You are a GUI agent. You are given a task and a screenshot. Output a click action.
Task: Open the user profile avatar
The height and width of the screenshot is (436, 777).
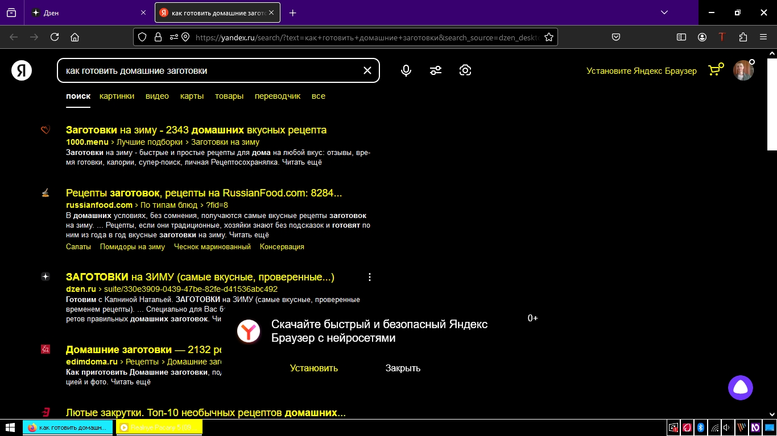743,70
